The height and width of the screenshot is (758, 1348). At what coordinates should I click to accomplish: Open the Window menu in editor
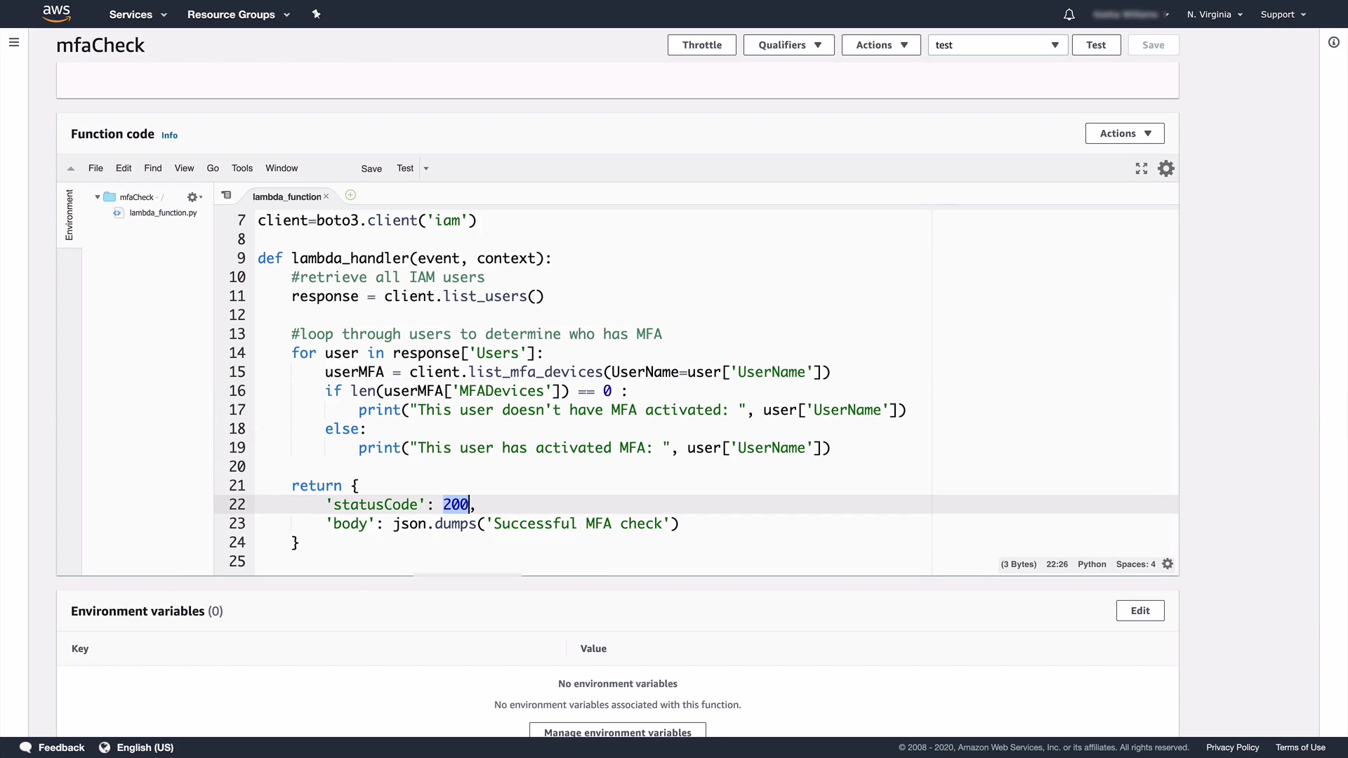pos(282,168)
